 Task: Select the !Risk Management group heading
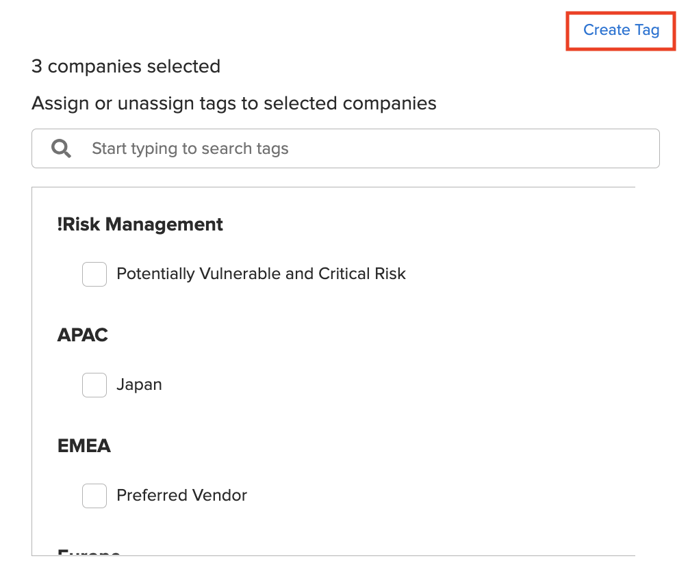tap(140, 224)
